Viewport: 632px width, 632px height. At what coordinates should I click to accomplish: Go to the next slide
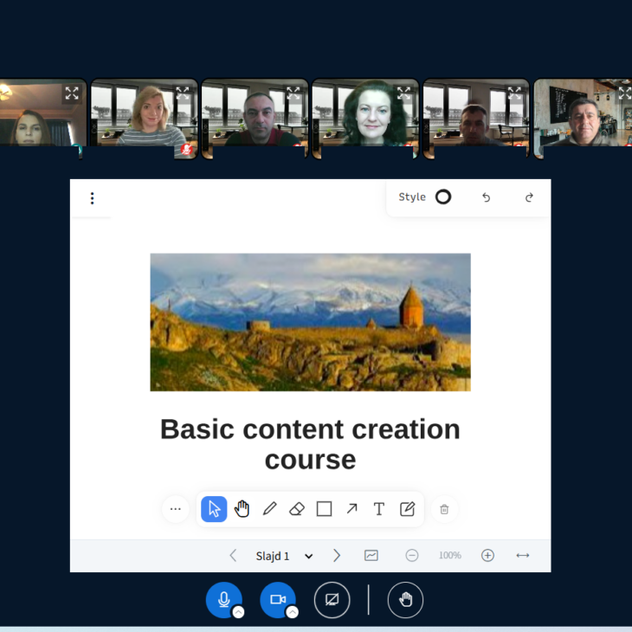[x=337, y=556]
